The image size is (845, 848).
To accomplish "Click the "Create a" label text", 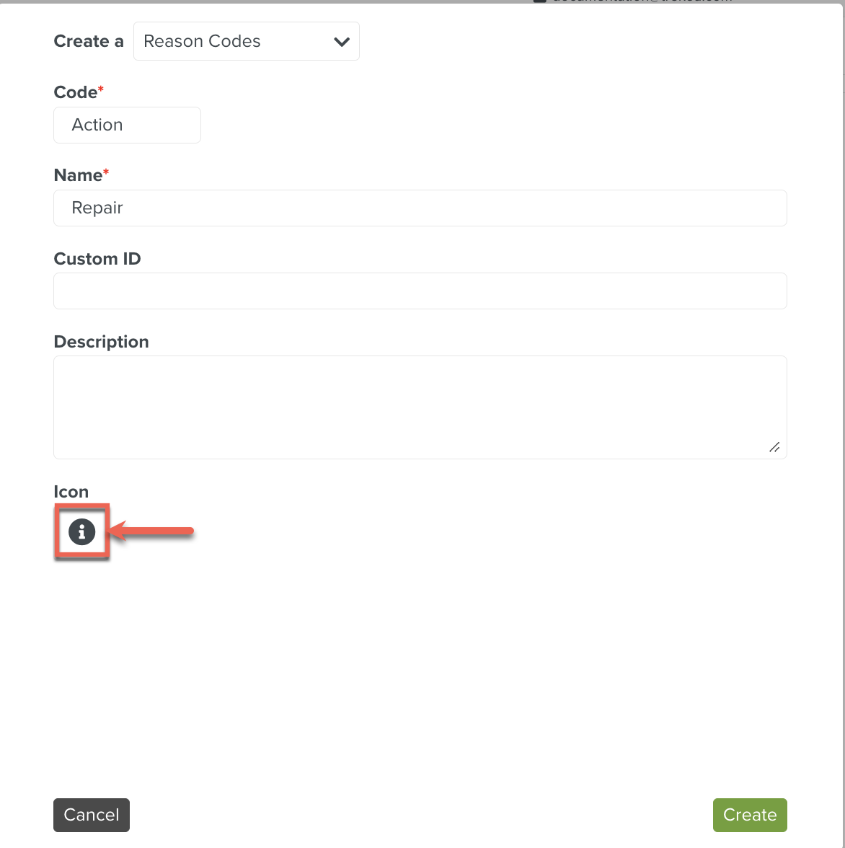I will 88,42.
